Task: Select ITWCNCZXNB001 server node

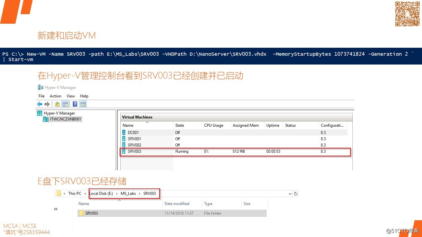Action: (x=65, y=119)
